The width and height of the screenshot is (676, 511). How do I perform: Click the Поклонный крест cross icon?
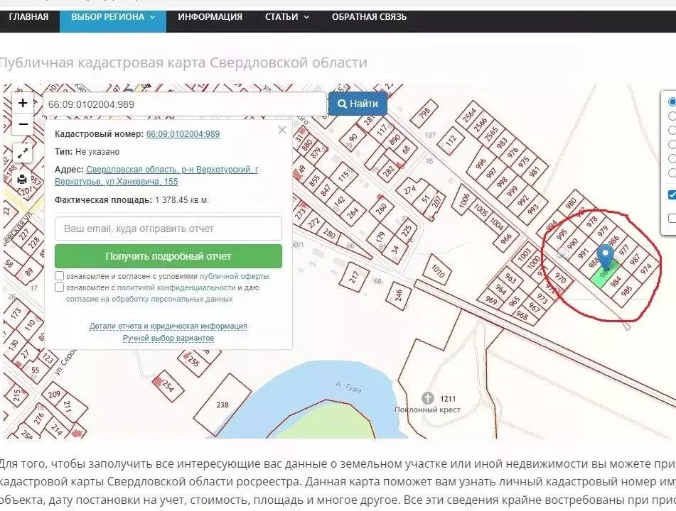click(x=427, y=397)
